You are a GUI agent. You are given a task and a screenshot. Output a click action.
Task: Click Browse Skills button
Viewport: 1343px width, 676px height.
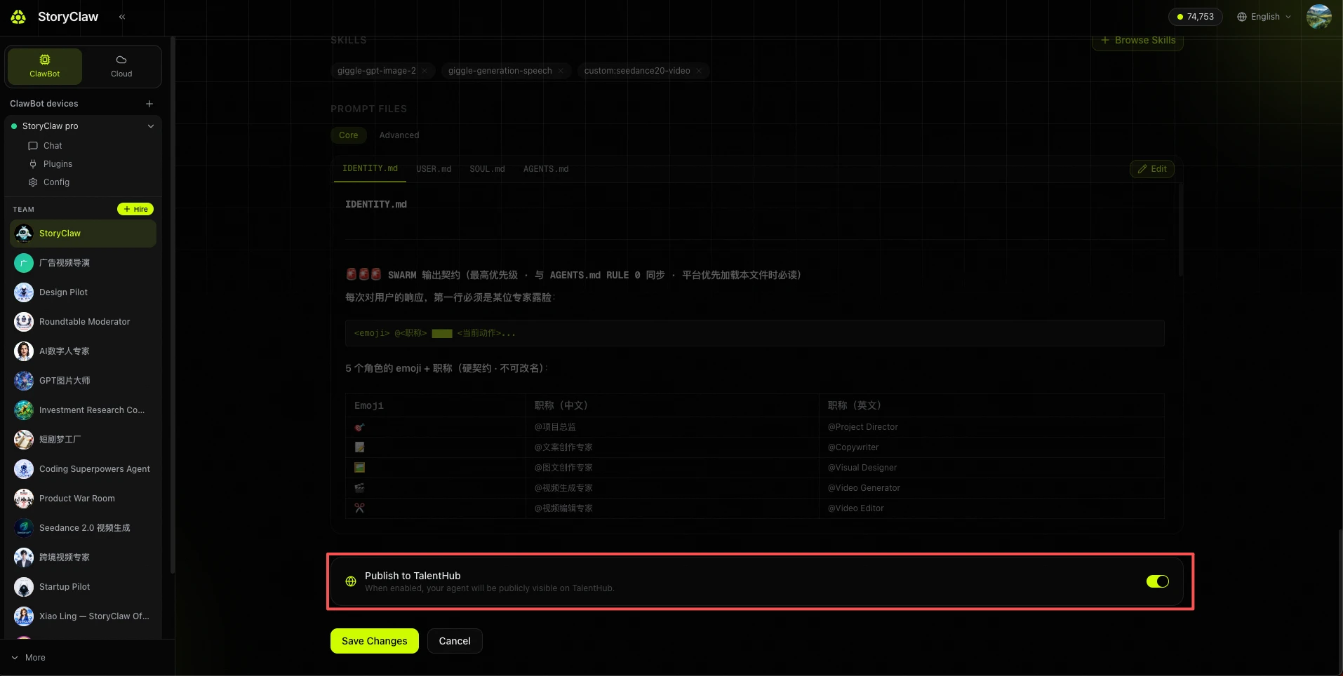point(1137,41)
